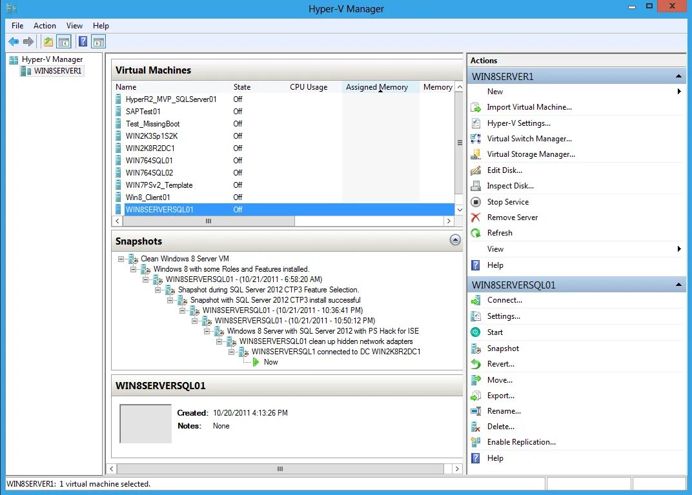Click the Edit Disk pencil icon
The image size is (692, 495).
pyautogui.click(x=476, y=170)
